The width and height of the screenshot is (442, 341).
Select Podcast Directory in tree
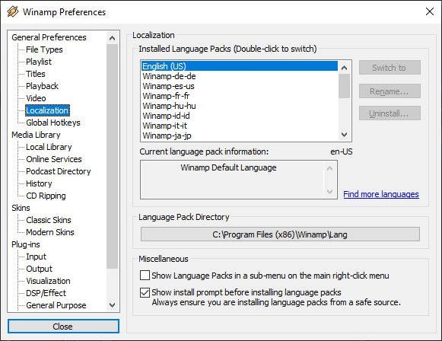coord(59,171)
